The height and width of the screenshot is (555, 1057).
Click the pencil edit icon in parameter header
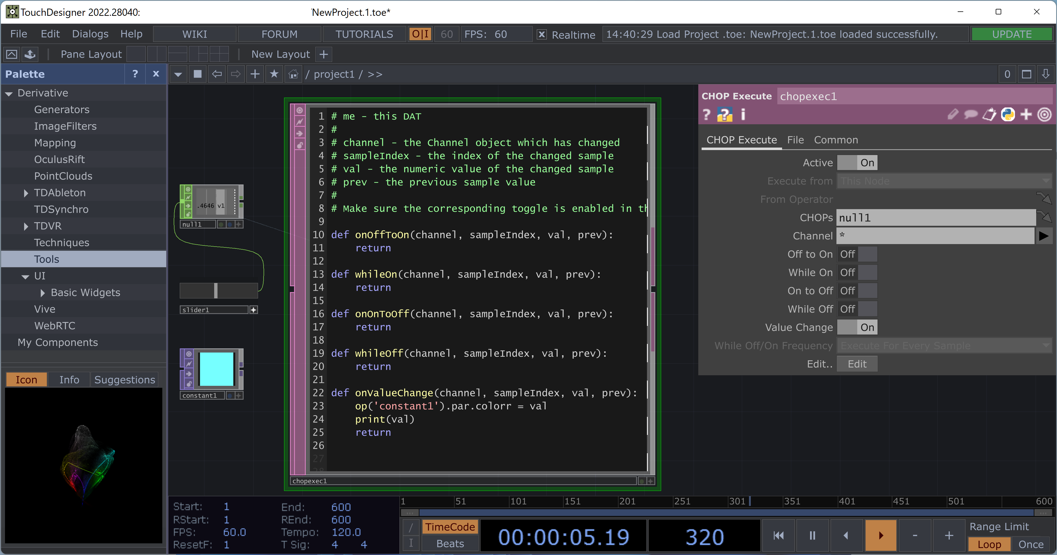(952, 115)
